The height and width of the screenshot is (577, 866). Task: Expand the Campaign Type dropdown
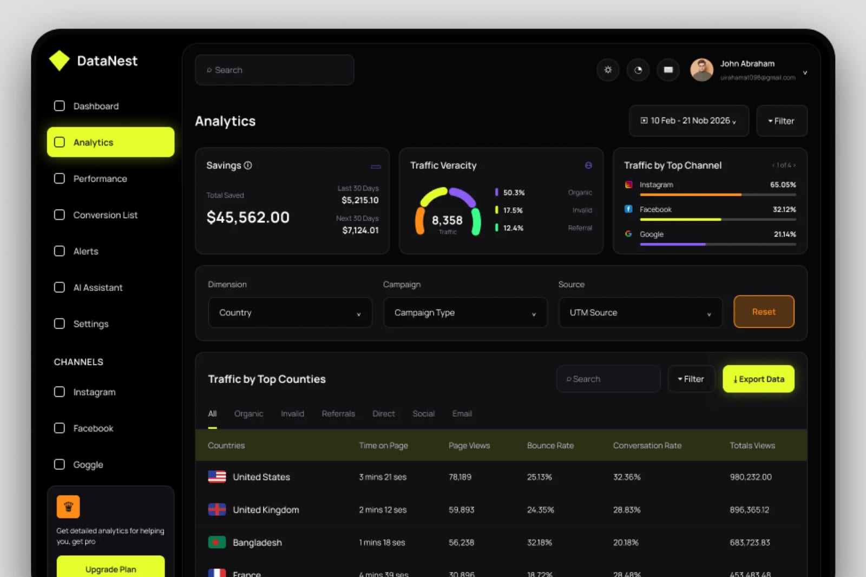coord(465,312)
